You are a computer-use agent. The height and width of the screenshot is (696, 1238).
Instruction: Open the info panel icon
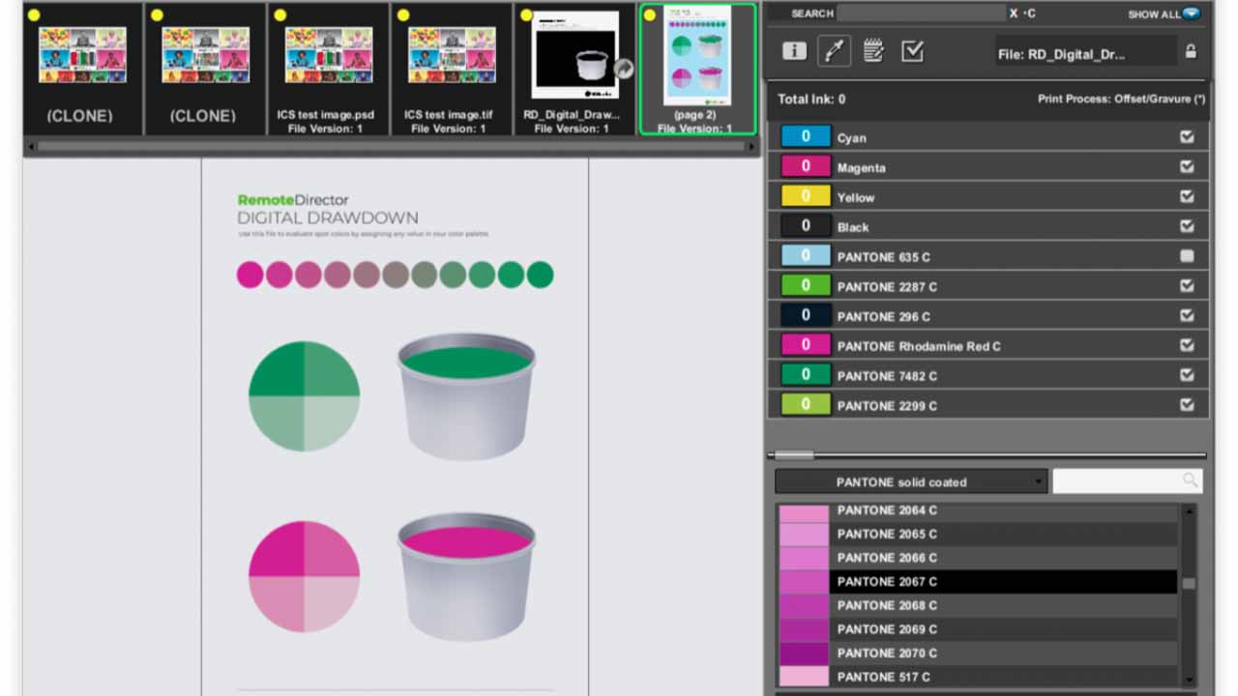click(793, 50)
